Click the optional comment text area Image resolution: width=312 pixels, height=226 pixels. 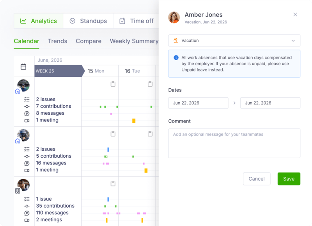pyautogui.click(x=234, y=143)
